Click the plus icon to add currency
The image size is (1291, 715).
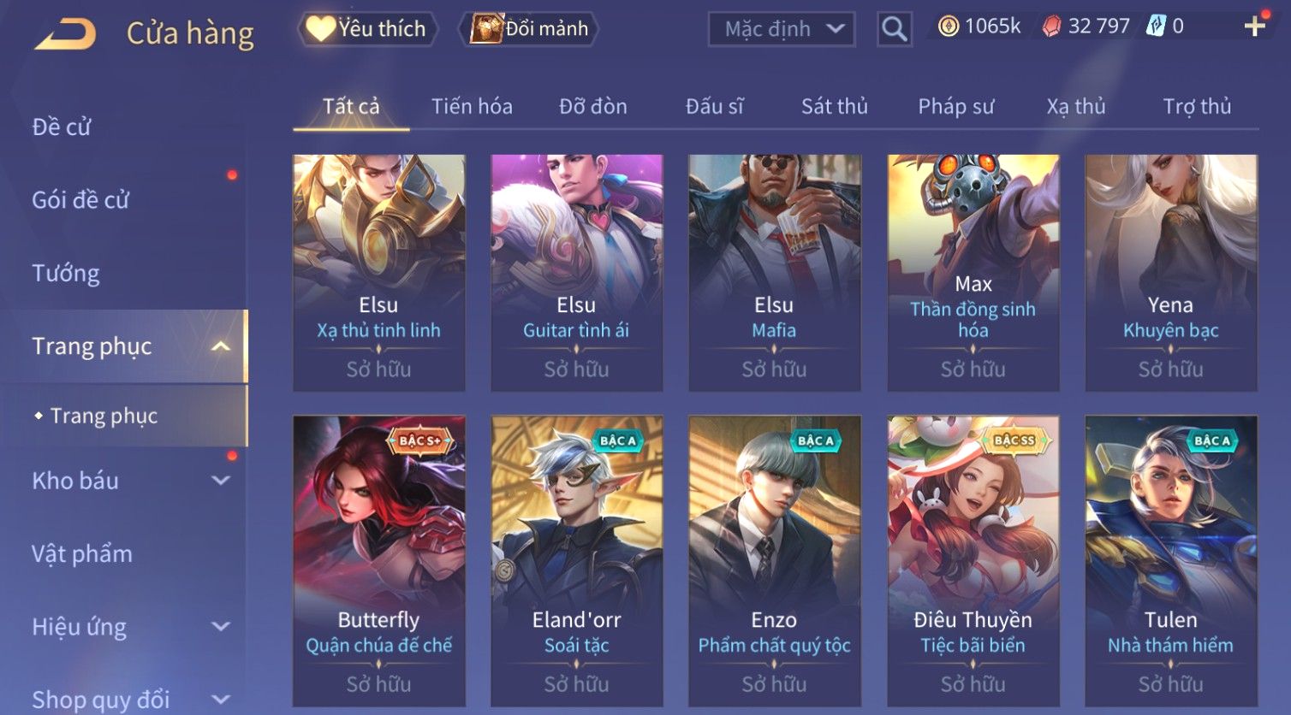point(1254,27)
